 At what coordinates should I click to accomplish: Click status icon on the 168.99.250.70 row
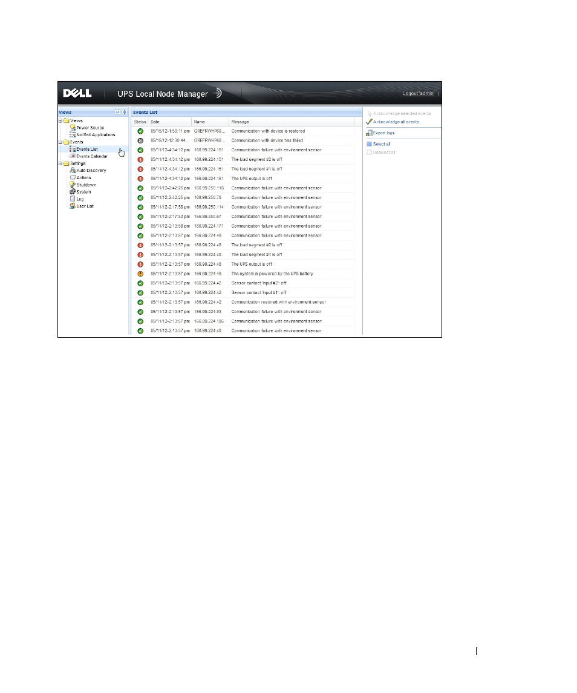click(x=140, y=198)
